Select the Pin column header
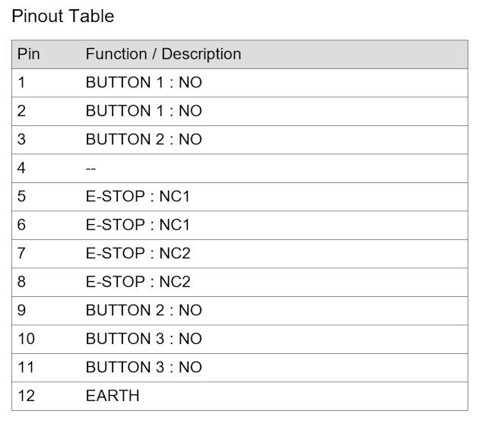Image resolution: width=479 pixels, height=433 pixels. [28, 55]
